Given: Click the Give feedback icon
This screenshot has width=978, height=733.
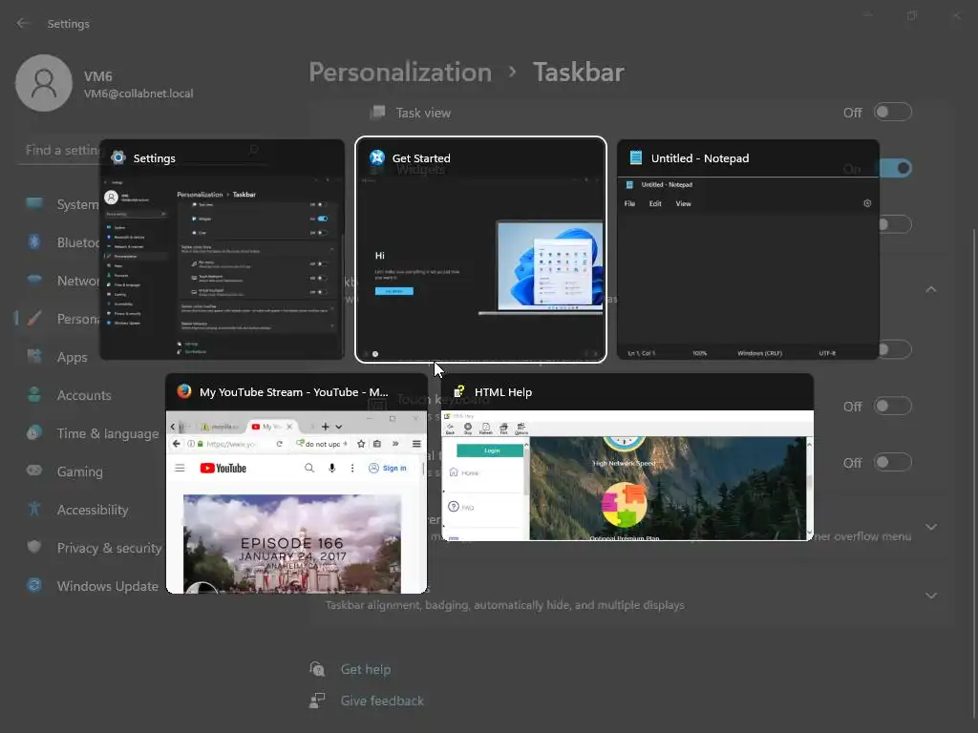Looking at the screenshot, I should point(317,700).
